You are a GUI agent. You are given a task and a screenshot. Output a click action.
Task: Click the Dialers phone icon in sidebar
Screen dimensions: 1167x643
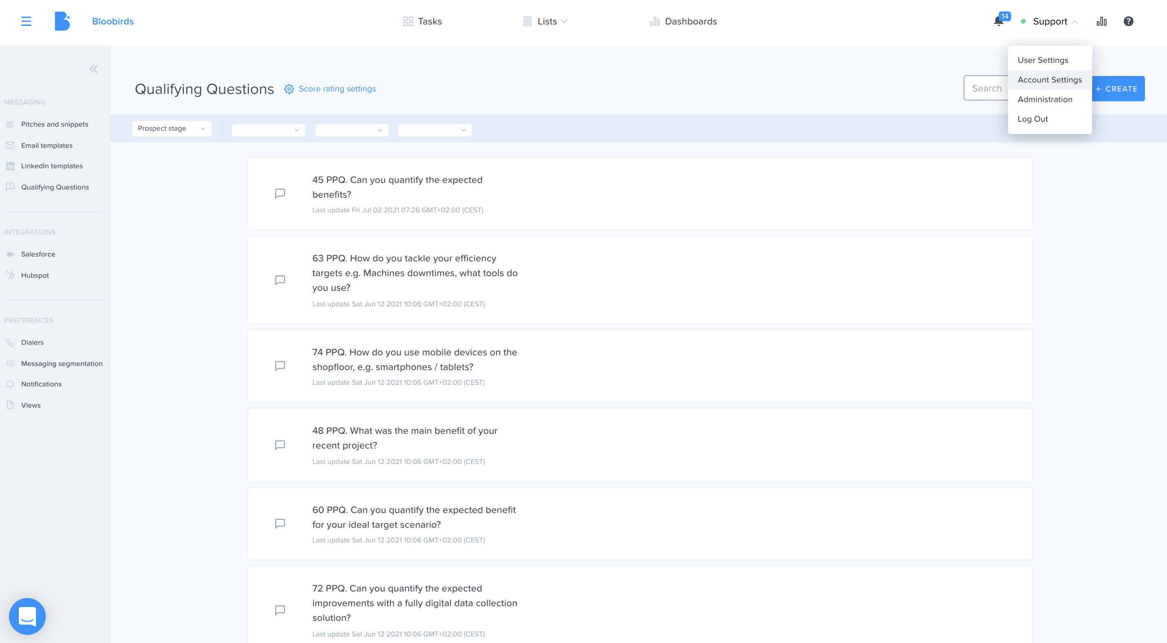point(10,342)
